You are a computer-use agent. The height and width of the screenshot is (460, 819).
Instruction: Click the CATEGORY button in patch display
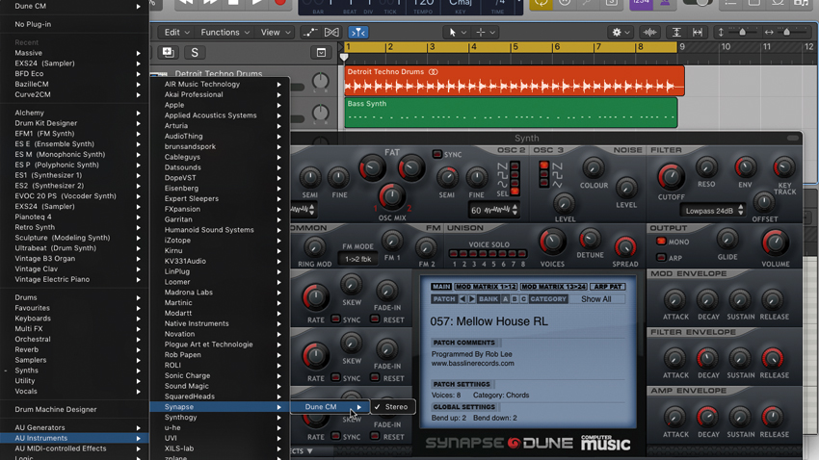pos(548,299)
